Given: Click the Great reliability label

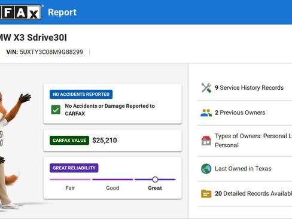Looking at the screenshot, I should 155,188.
